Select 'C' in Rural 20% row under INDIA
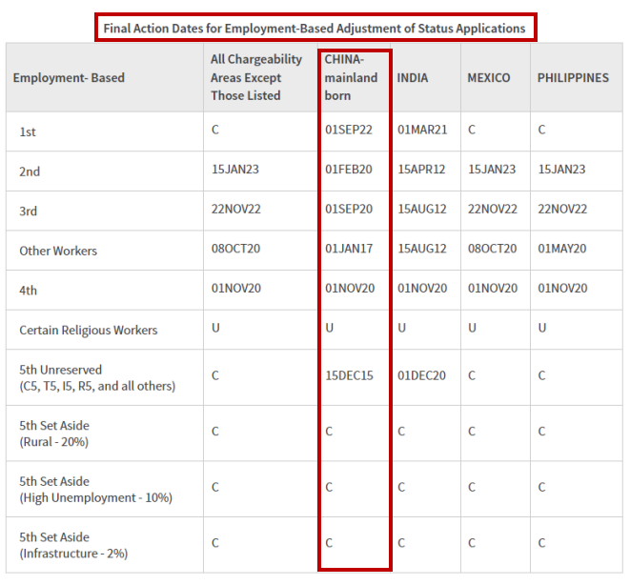 click(401, 432)
